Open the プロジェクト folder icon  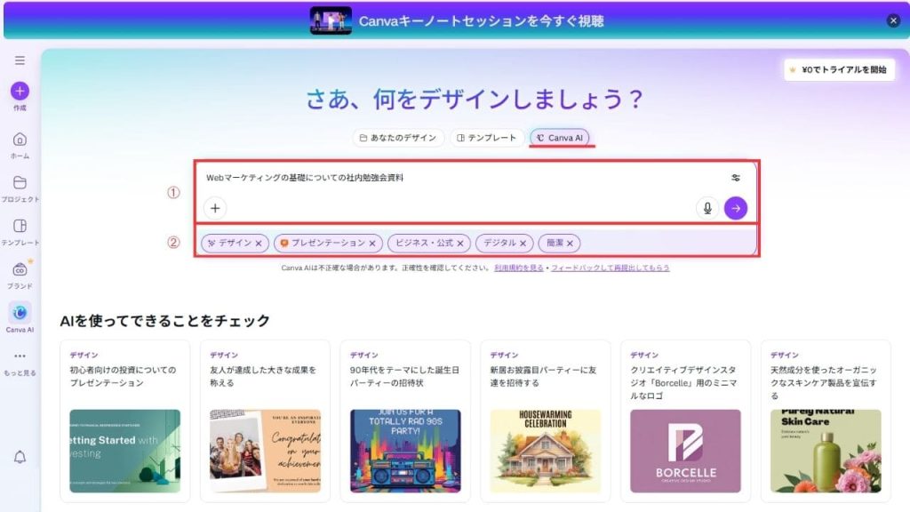(x=20, y=183)
